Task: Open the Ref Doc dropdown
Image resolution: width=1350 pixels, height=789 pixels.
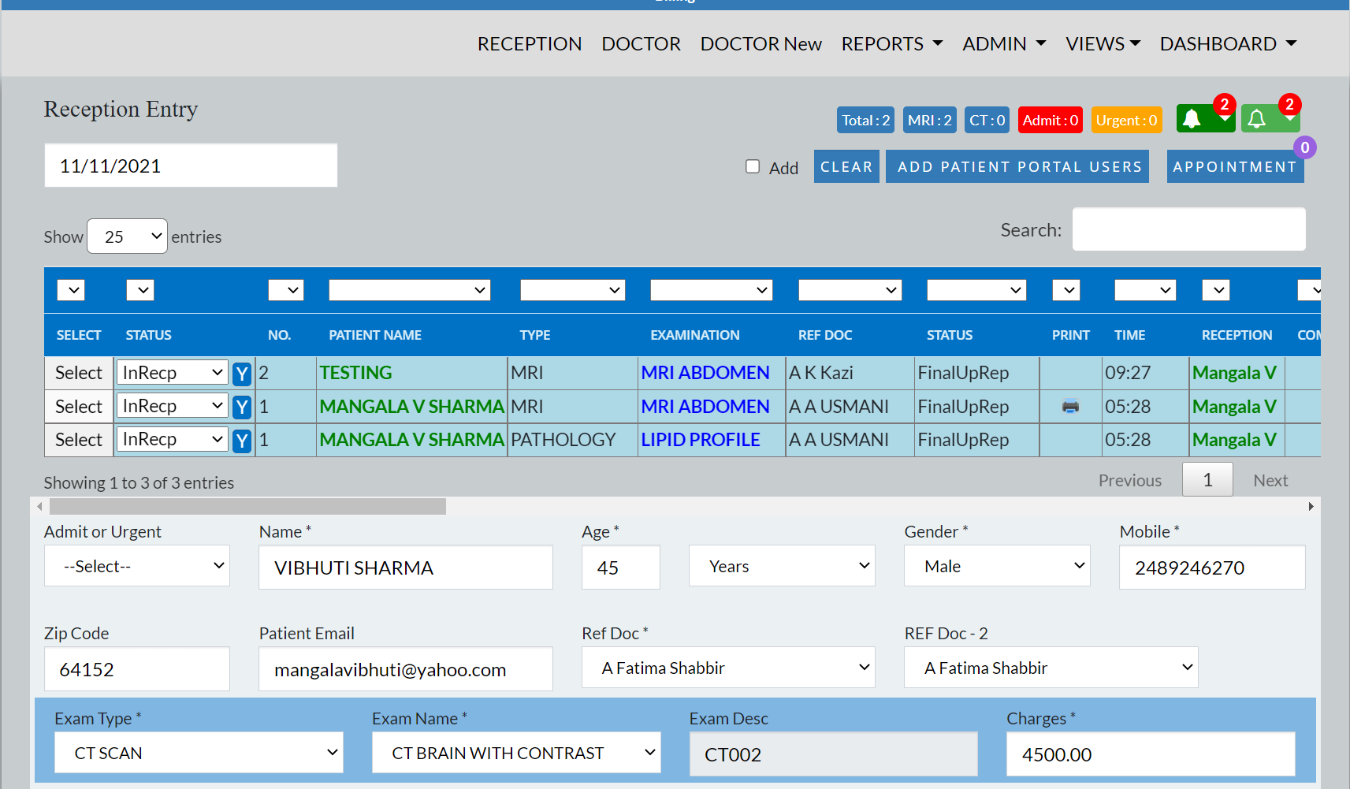Action: click(728, 668)
